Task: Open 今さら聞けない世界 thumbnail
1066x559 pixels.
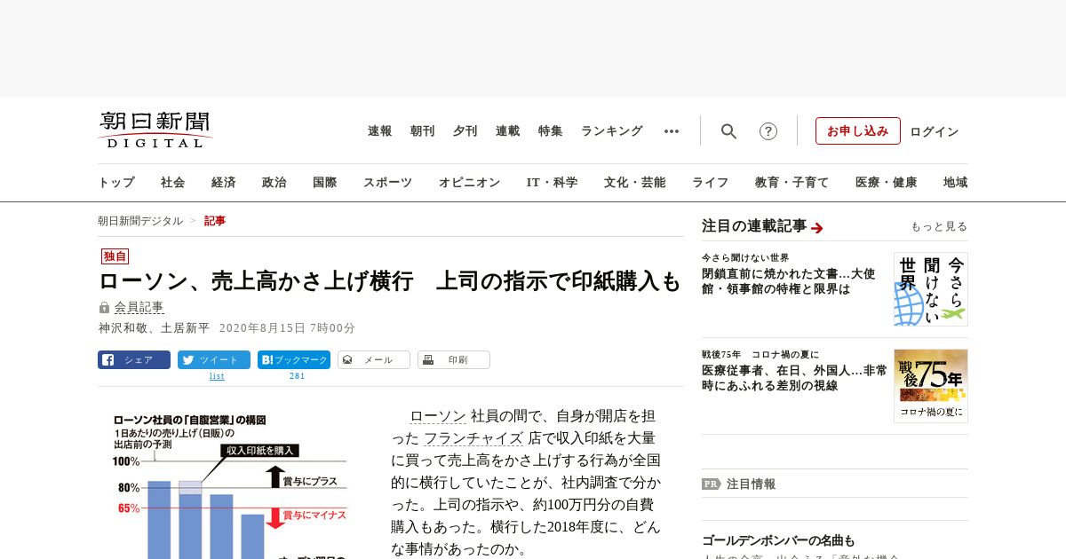Action: click(x=931, y=289)
